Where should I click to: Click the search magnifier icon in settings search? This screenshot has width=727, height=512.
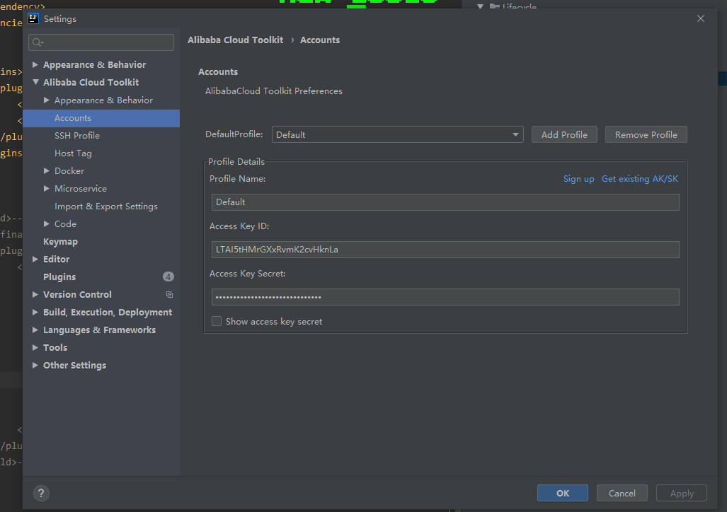coord(37,42)
